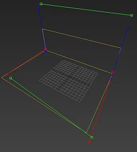Click blue handle at top of left blue line

(39, 8)
